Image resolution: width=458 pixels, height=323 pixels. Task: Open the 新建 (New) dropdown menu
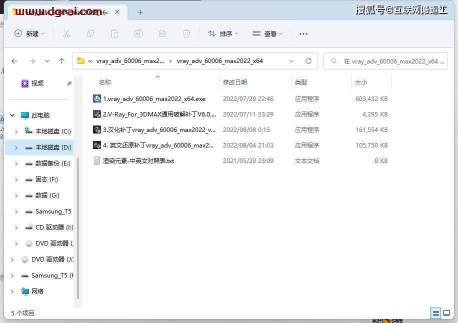click(x=30, y=33)
